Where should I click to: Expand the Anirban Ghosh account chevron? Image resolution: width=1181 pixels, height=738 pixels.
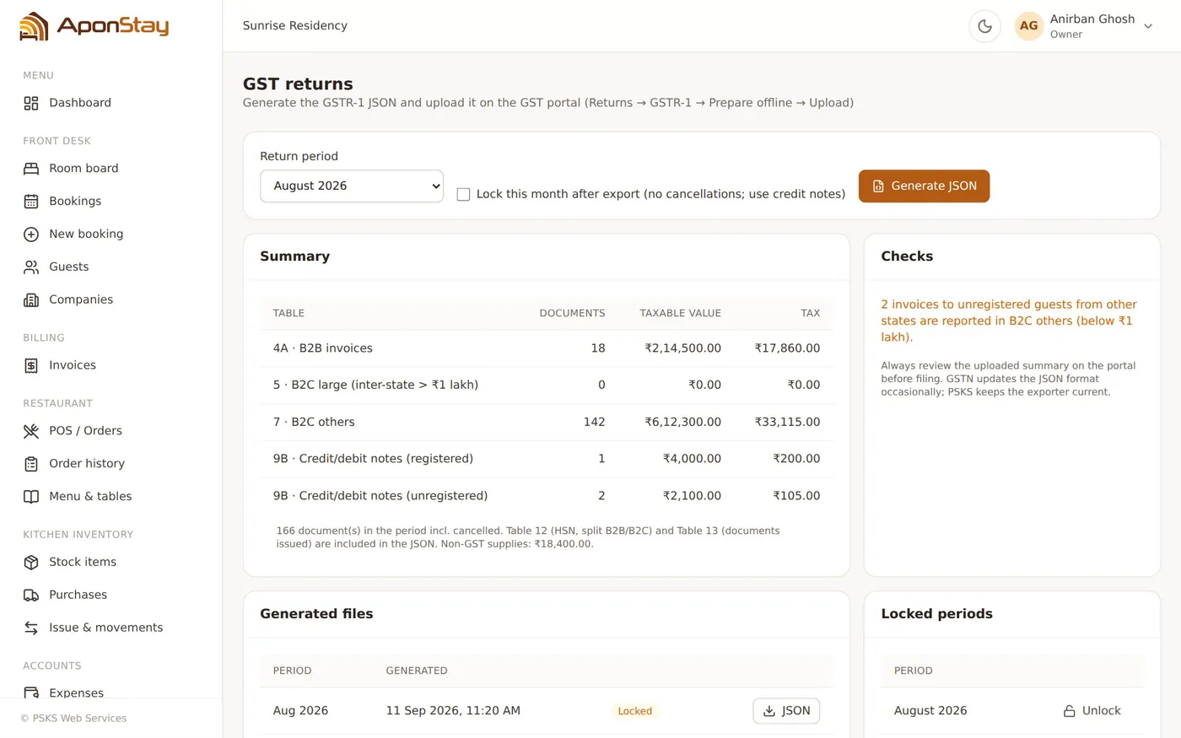(1148, 26)
